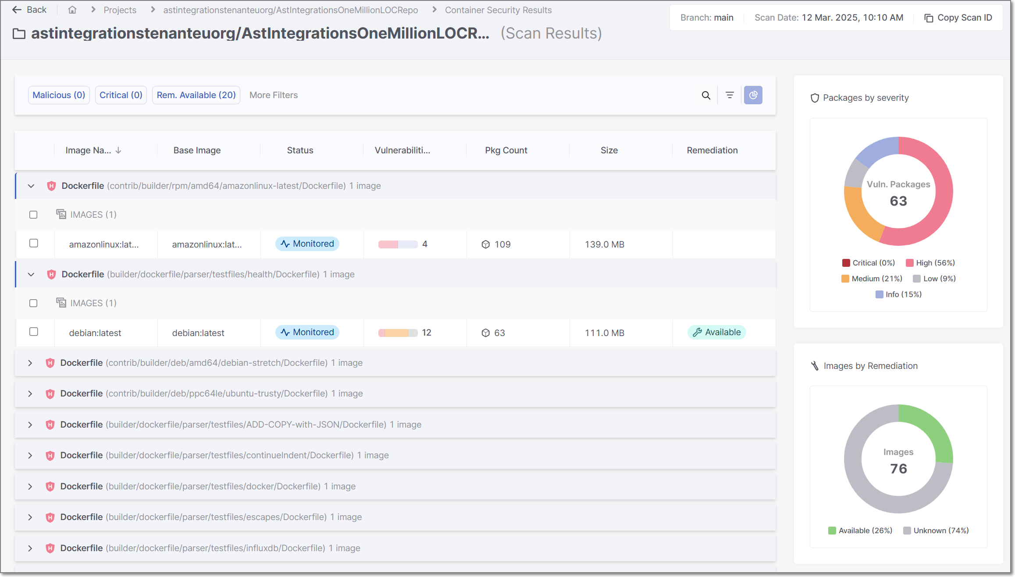Click the home breadcrumb icon

click(72, 10)
